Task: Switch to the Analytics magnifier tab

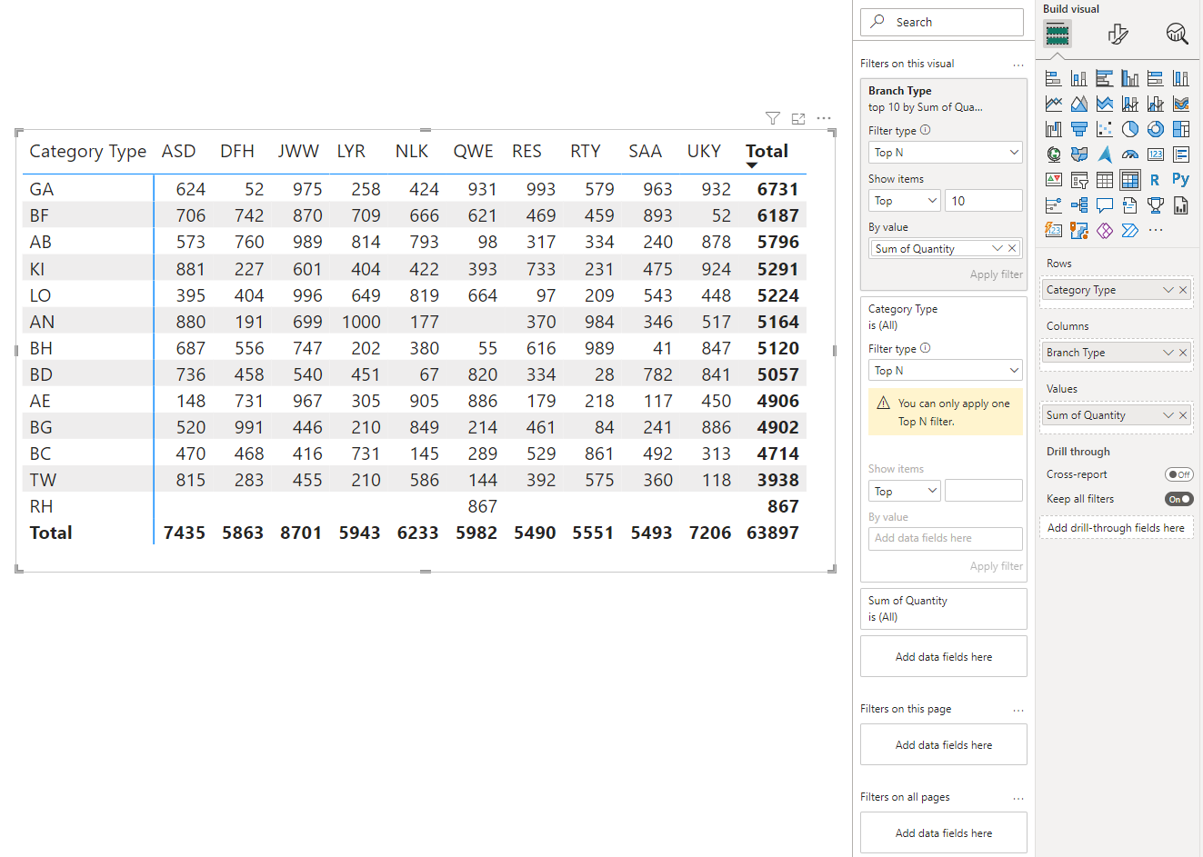Action: (1177, 35)
